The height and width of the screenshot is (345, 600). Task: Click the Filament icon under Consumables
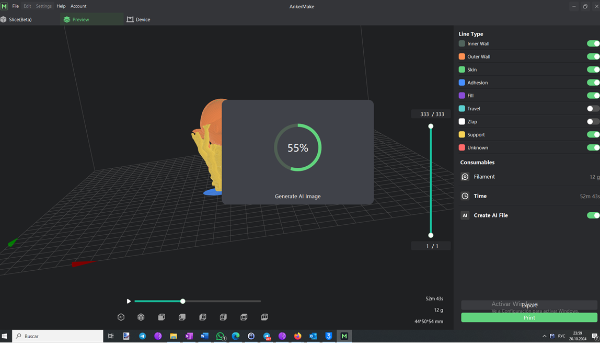point(465,177)
